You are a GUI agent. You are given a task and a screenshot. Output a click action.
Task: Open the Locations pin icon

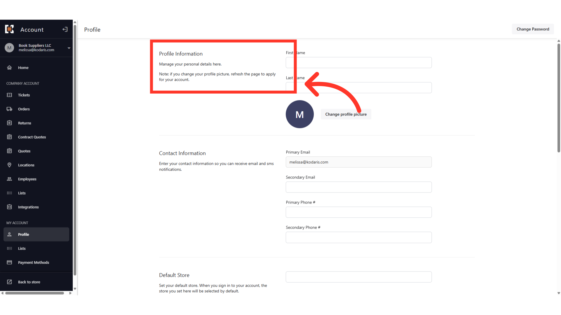point(9,165)
